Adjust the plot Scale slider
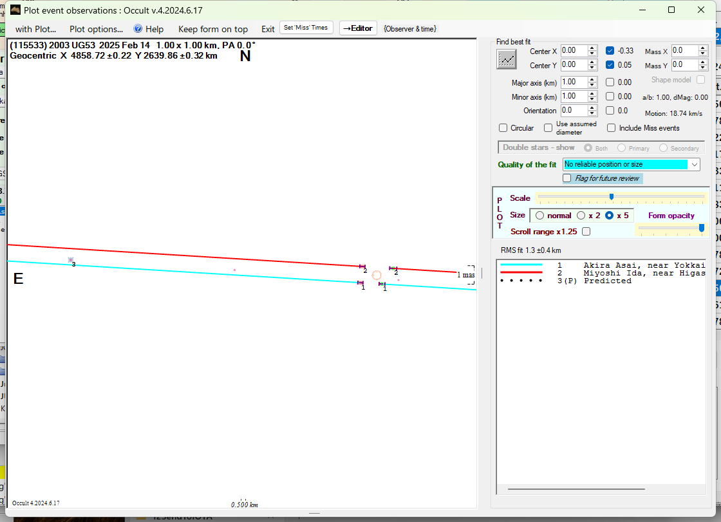 [x=611, y=197]
